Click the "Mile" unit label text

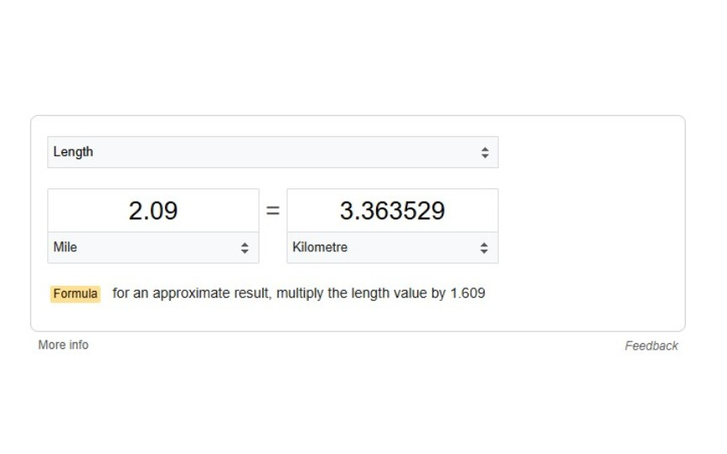tap(66, 247)
